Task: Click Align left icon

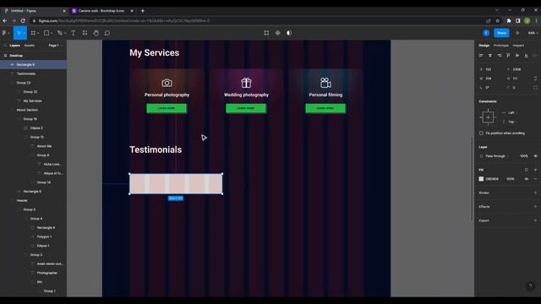Action: 481,56
